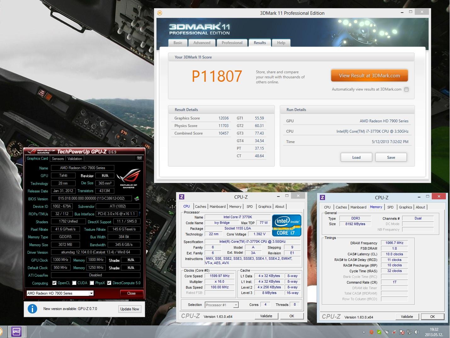Image resolution: width=450 pixels, height=338 pixels.
Task: Click Update Now for GPU-Z 0.7.0
Action: pos(129,309)
